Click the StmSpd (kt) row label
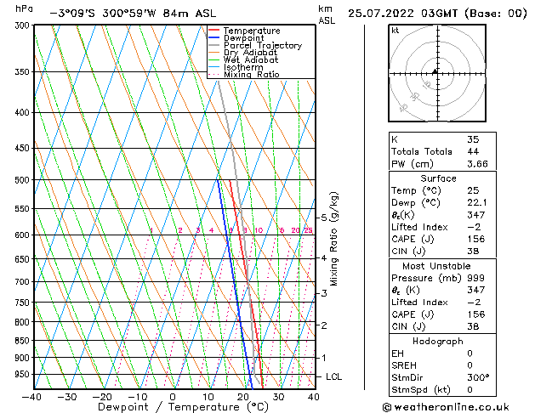535x413 pixels. coord(421,390)
